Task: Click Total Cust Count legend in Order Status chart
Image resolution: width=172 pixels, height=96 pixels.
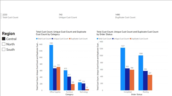Action: pyautogui.click(x=104, y=39)
